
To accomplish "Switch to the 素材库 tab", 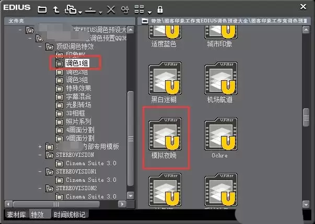I will (17, 215).
